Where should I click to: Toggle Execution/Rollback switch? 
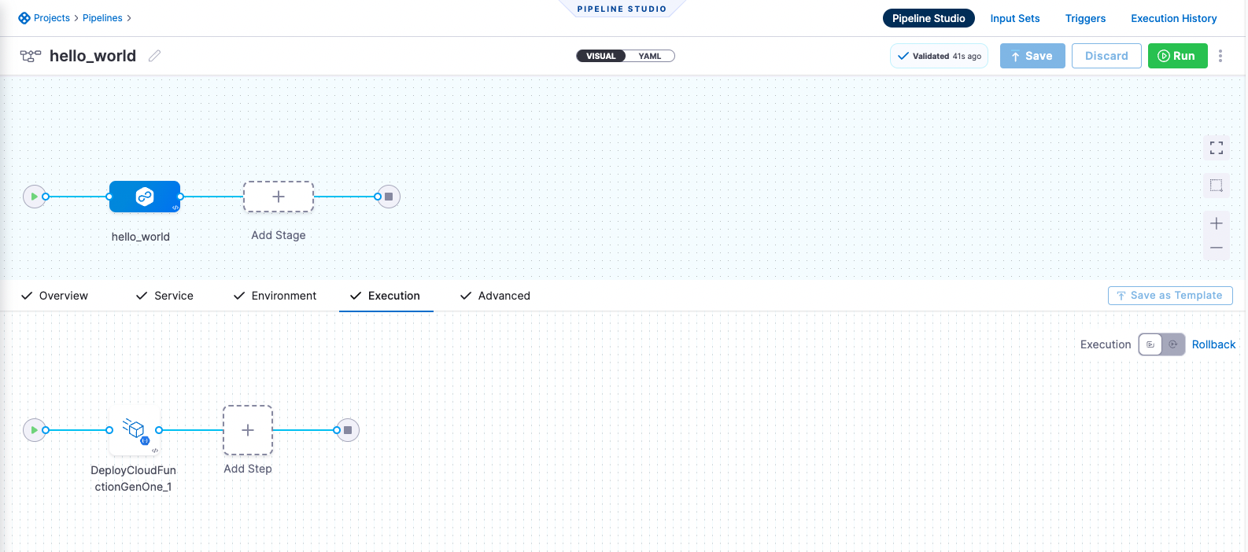click(1161, 344)
